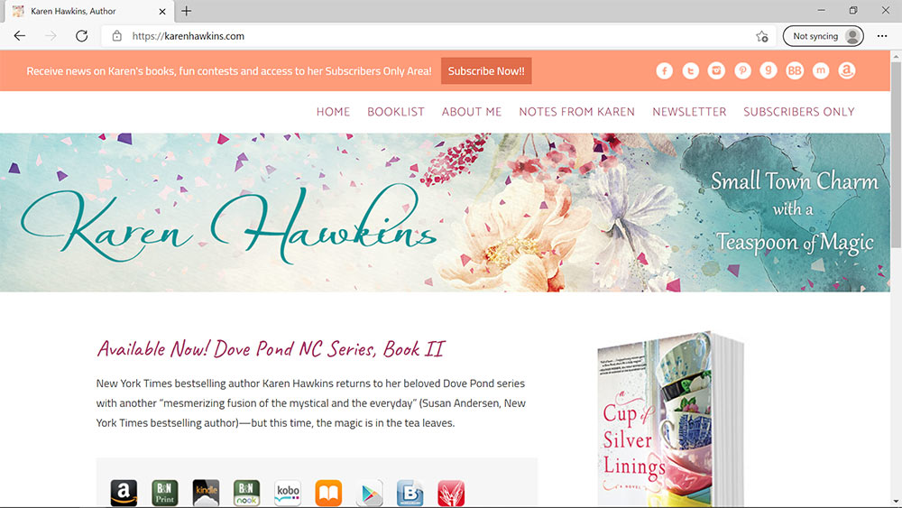Open the Not syncing profile button

pyautogui.click(x=822, y=36)
